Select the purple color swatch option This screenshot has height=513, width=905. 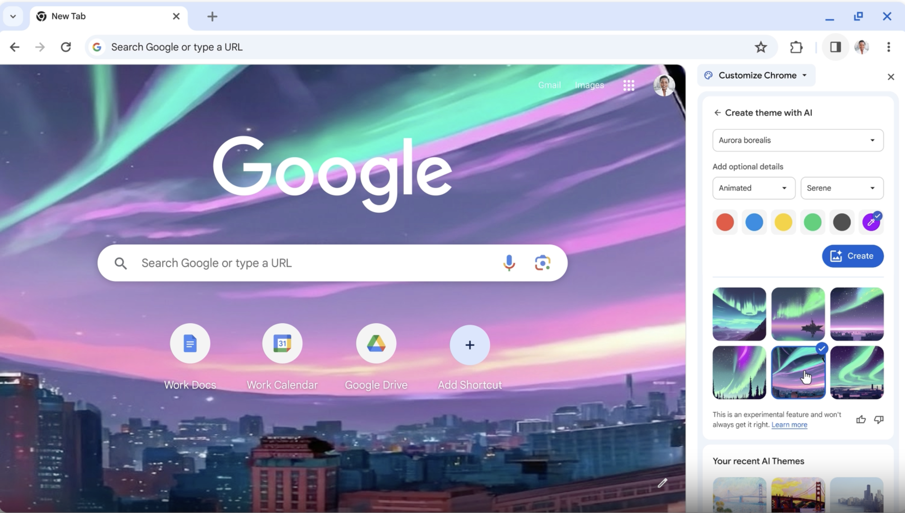871,222
